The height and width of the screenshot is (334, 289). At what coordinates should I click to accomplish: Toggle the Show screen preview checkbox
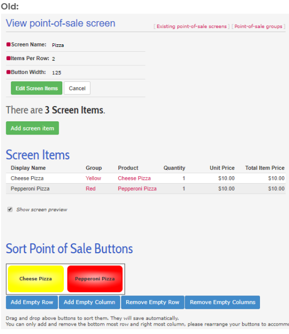tap(10, 209)
